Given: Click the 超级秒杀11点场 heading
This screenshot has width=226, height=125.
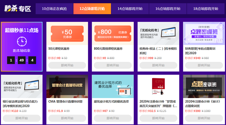Looking at the screenshot, I should pos(22,30).
